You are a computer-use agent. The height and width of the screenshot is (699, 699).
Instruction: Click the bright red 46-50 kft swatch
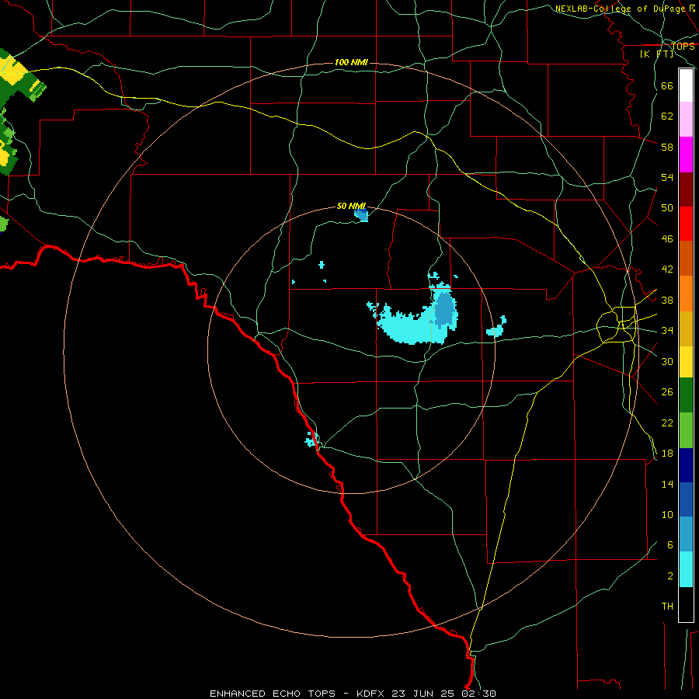[686, 224]
